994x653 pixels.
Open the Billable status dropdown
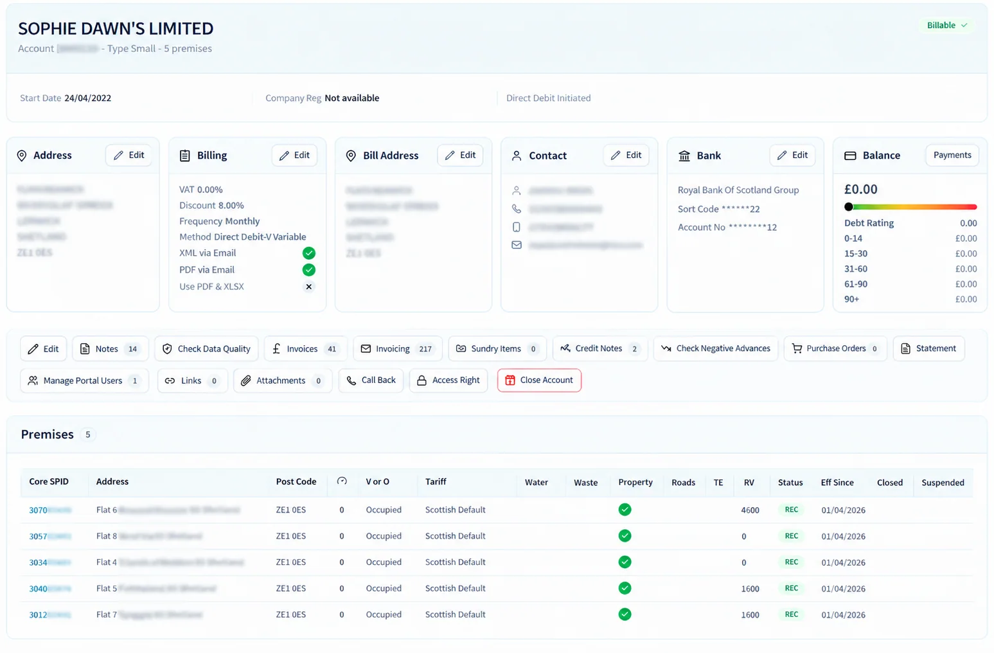(947, 25)
